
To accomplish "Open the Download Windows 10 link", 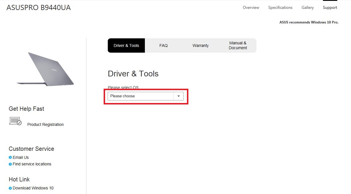I will (x=33, y=188).
